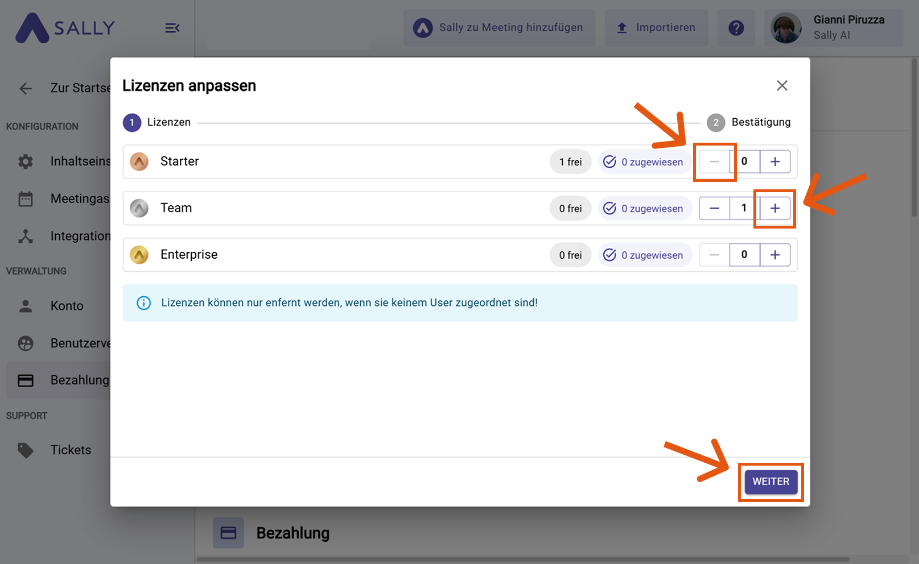Screen dimensions: 919x564
Task: Click the Team silver license icon
Action: (139, 208)
